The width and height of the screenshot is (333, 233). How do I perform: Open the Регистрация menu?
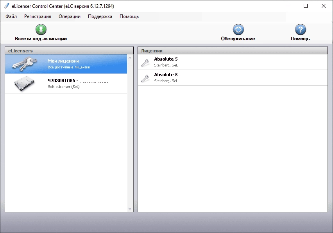(38, 16)
